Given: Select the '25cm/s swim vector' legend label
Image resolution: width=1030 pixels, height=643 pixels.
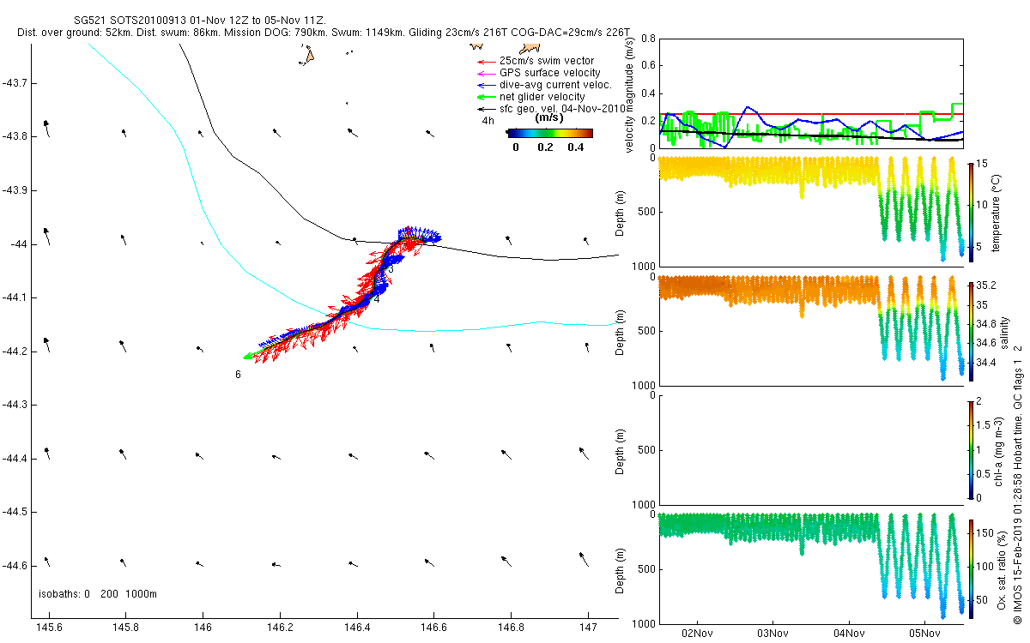Looking at the screenshot, I should (x=545, y=61).
